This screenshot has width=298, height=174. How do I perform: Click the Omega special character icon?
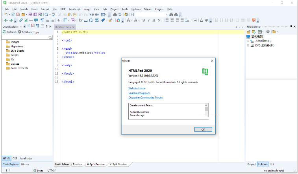pyautogui.click(x=91, y=20)
